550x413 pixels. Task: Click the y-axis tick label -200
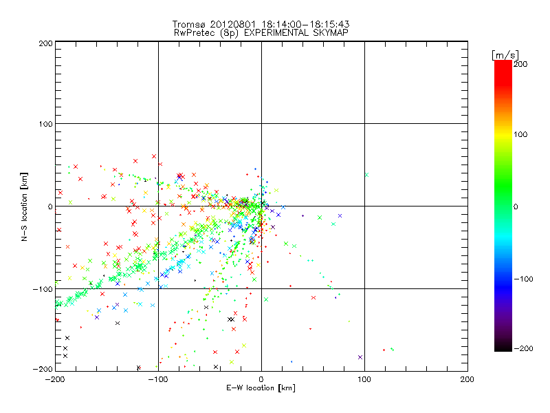point(43,370)
